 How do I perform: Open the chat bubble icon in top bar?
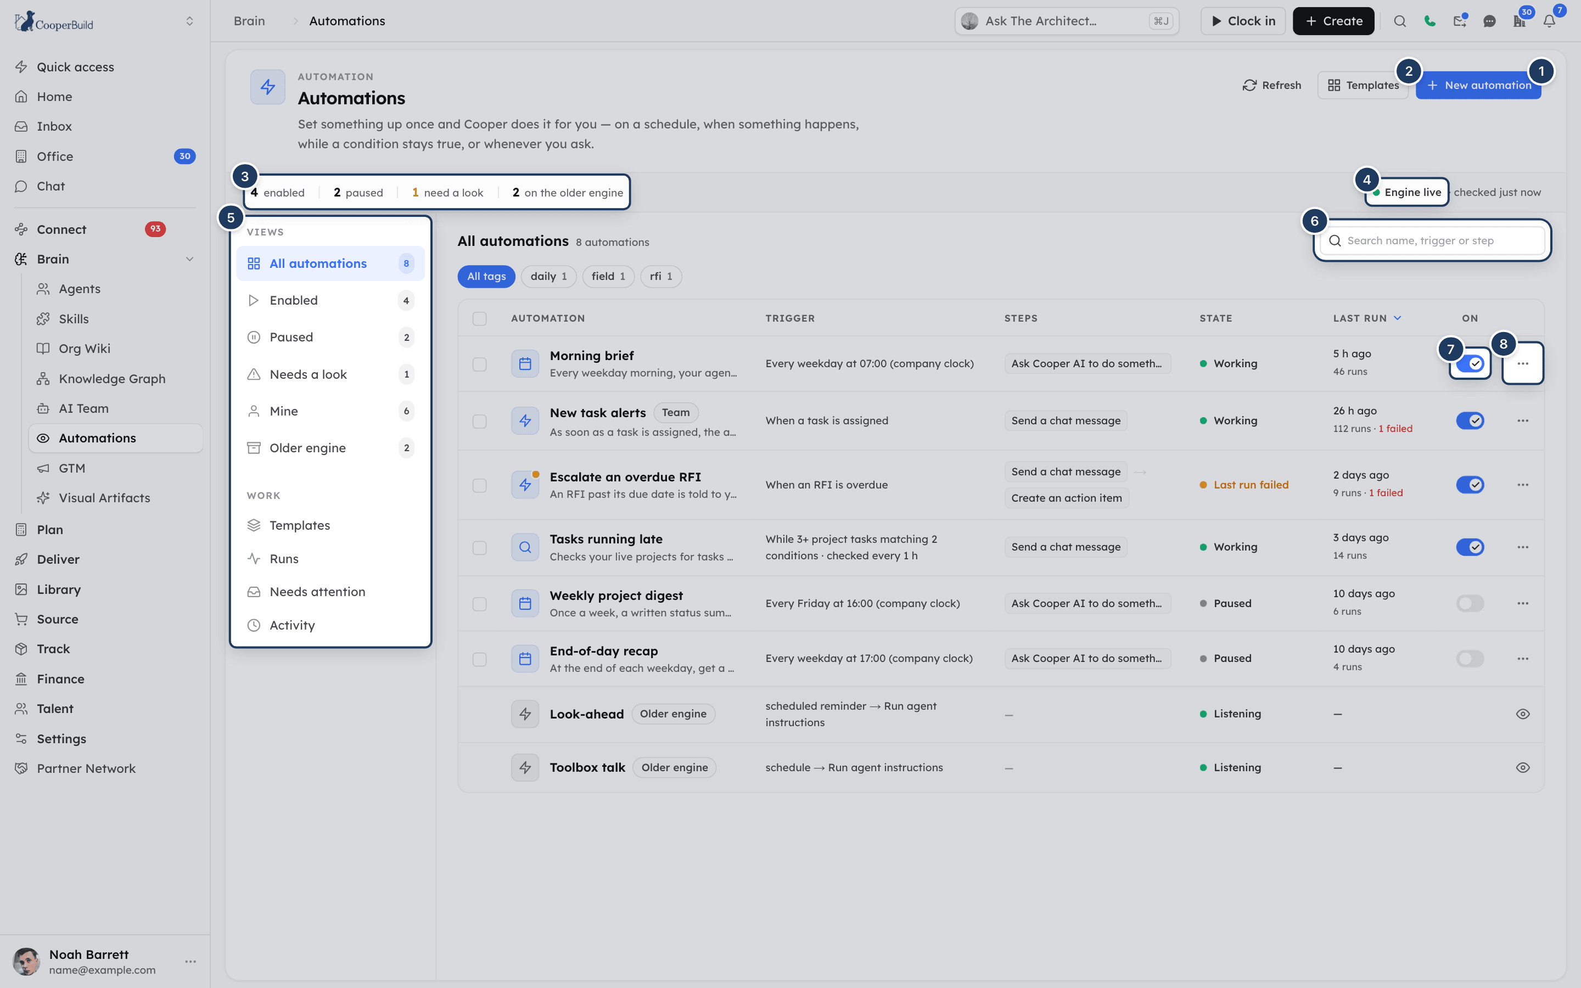[x=1489, y=21]
